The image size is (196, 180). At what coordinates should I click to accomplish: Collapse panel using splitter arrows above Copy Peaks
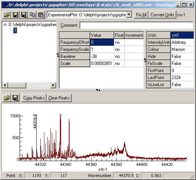point(98,90)
